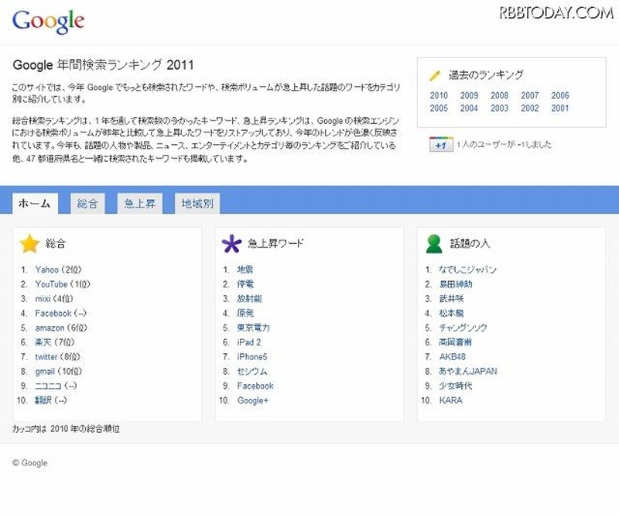
Task: Open the YouTube ranking entry
Action: coord(51,284)
